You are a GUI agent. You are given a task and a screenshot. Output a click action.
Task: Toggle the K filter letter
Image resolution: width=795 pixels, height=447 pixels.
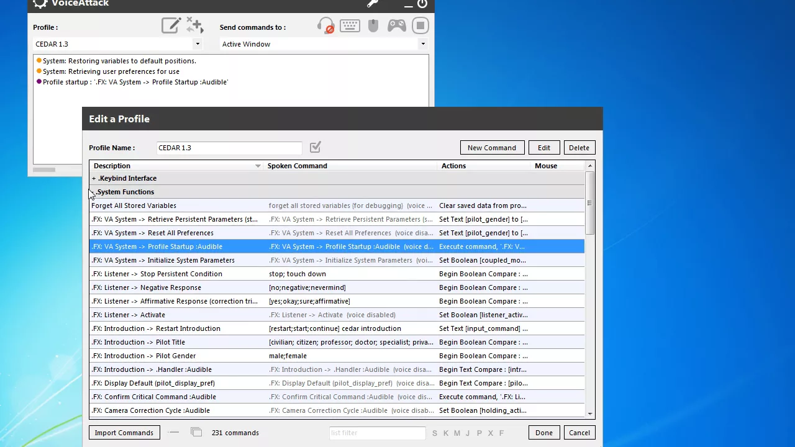click(446, 433)
